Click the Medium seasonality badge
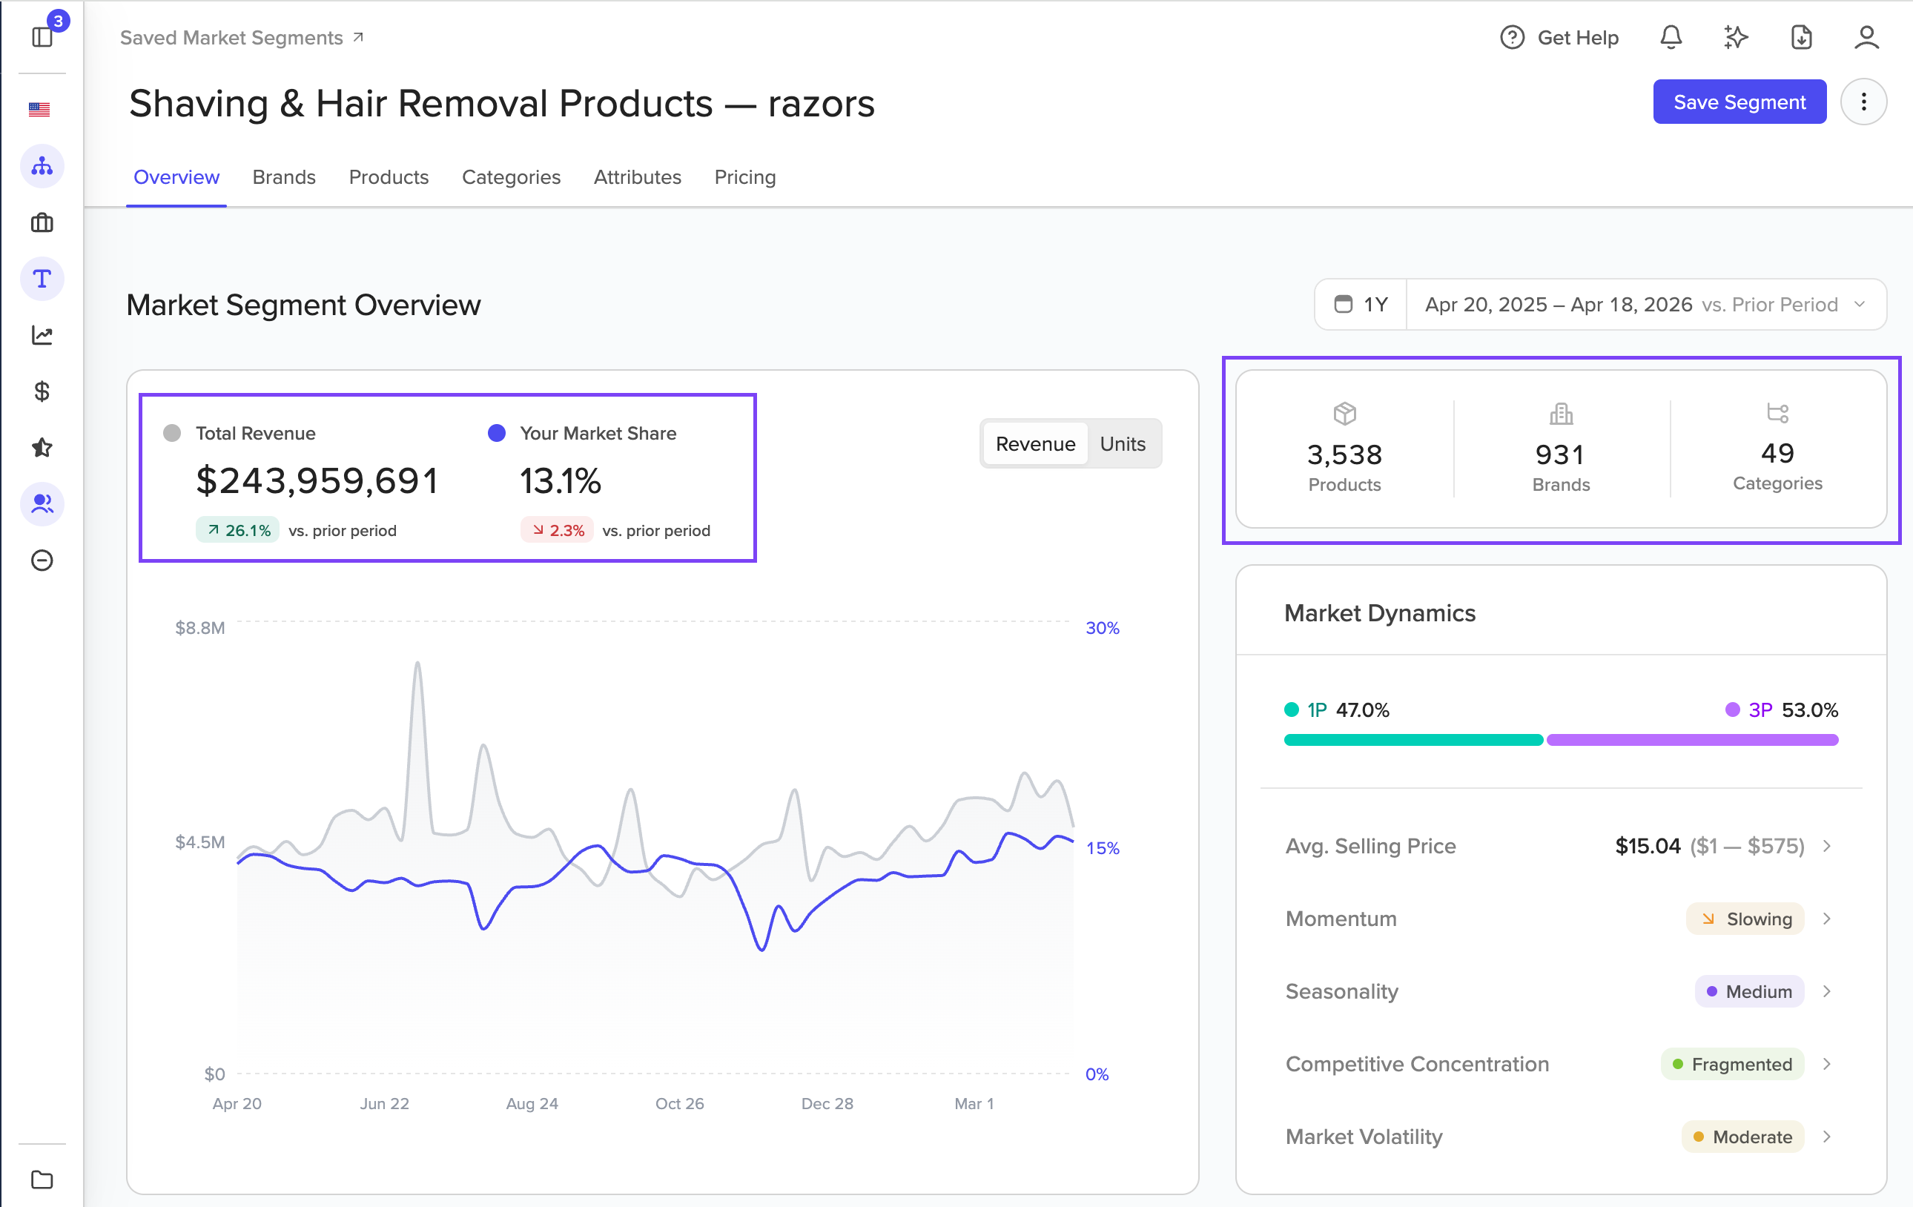Image resolution: width=1913 pixels, height=1207 pixels. [1749, 992]
